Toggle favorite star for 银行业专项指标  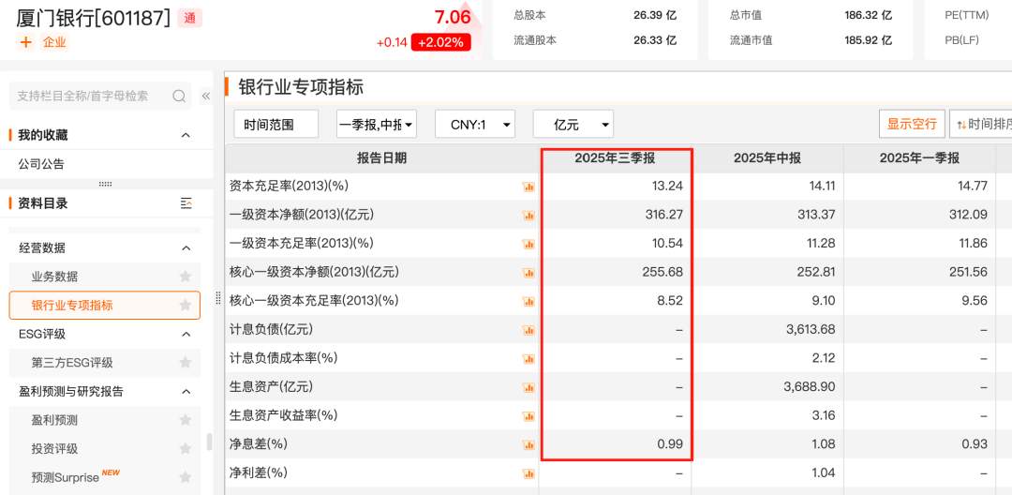click(186, 306)
